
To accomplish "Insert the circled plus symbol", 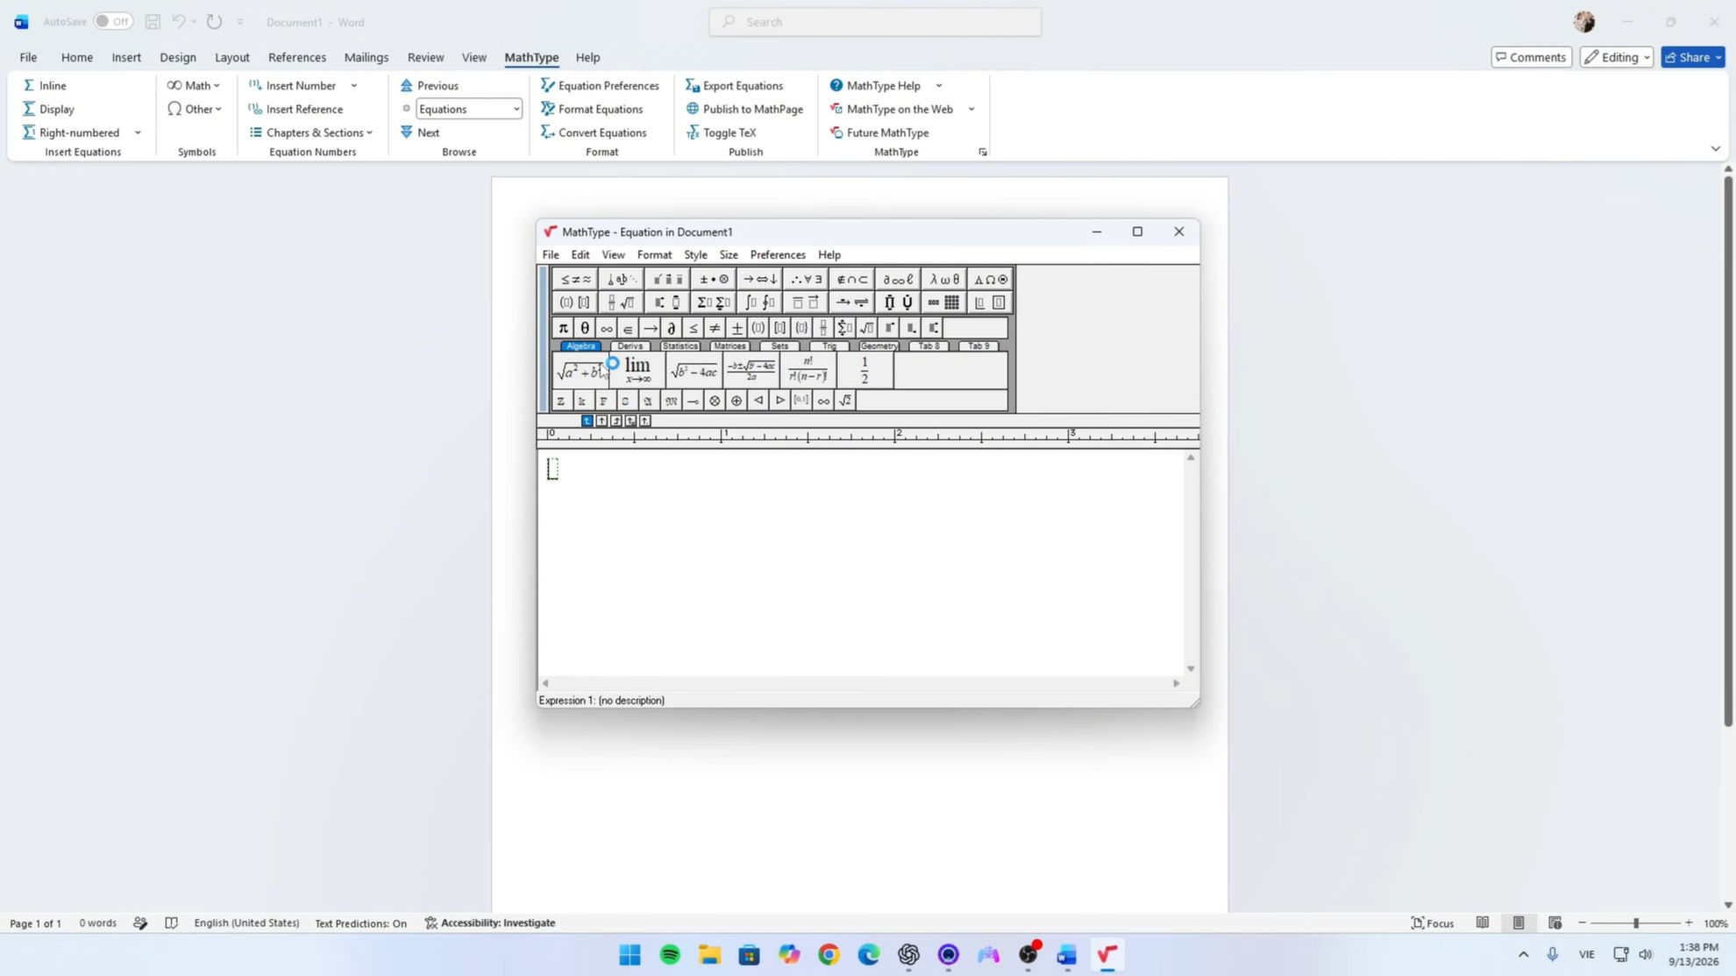I will pos(736,401).
